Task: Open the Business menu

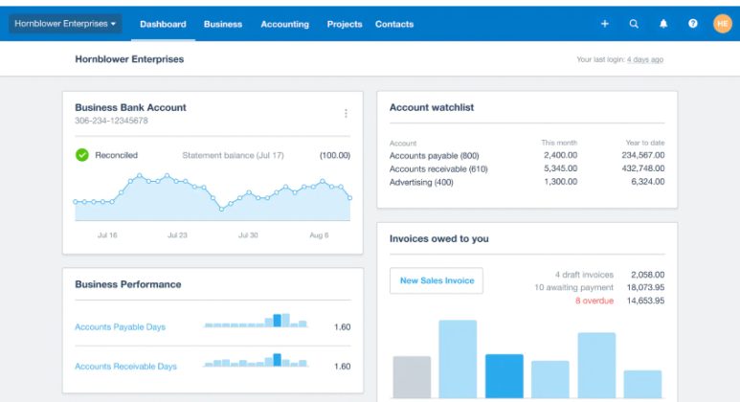Action: [x=223, y=24]
